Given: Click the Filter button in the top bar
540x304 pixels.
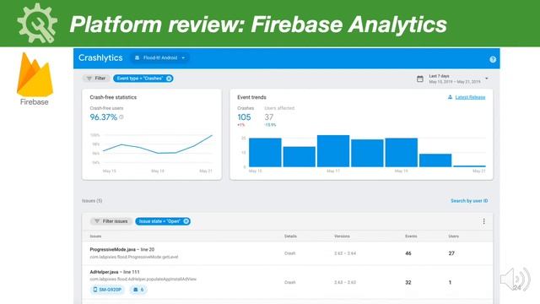Looking at the screenshot, I should [x=96, y=79].
